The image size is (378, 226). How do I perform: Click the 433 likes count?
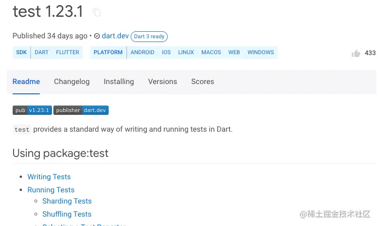coord(370,53)
